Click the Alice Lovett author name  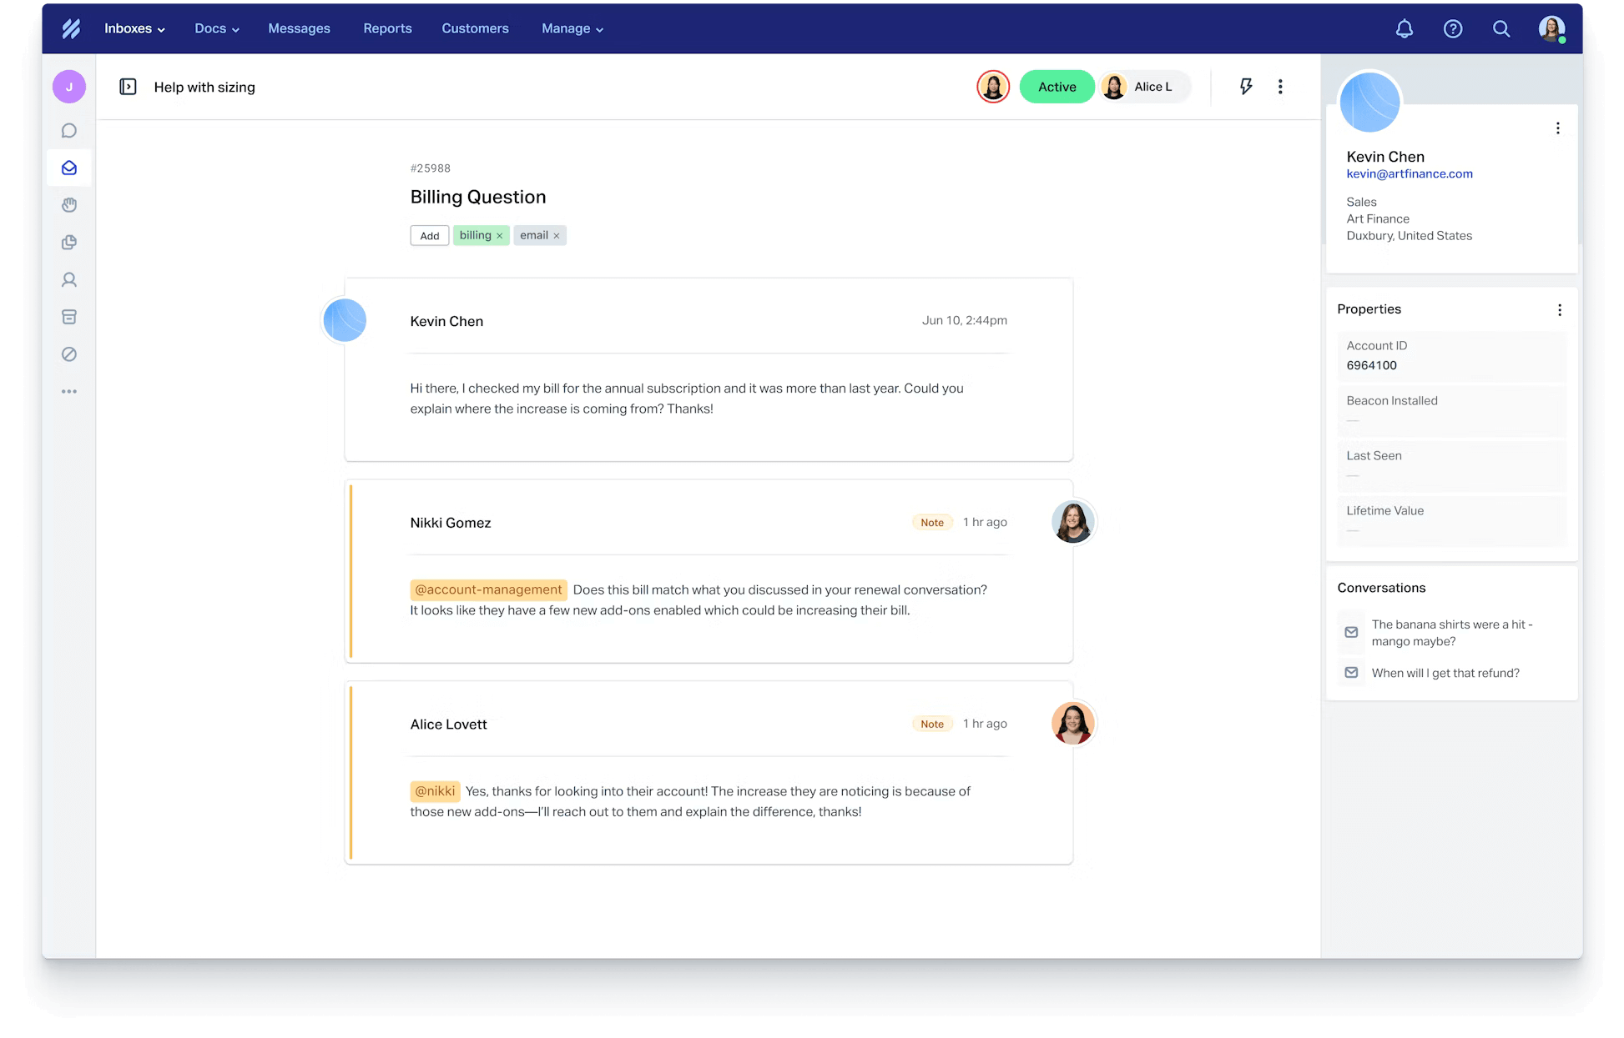tap(448, 725)
